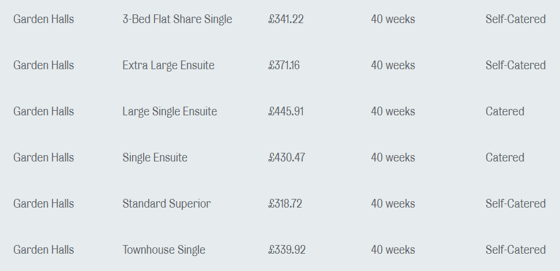Click Self-Catered in the 3-Bed Flat Share row
Screen dimensions: 560x271
[x=515, y=19]
